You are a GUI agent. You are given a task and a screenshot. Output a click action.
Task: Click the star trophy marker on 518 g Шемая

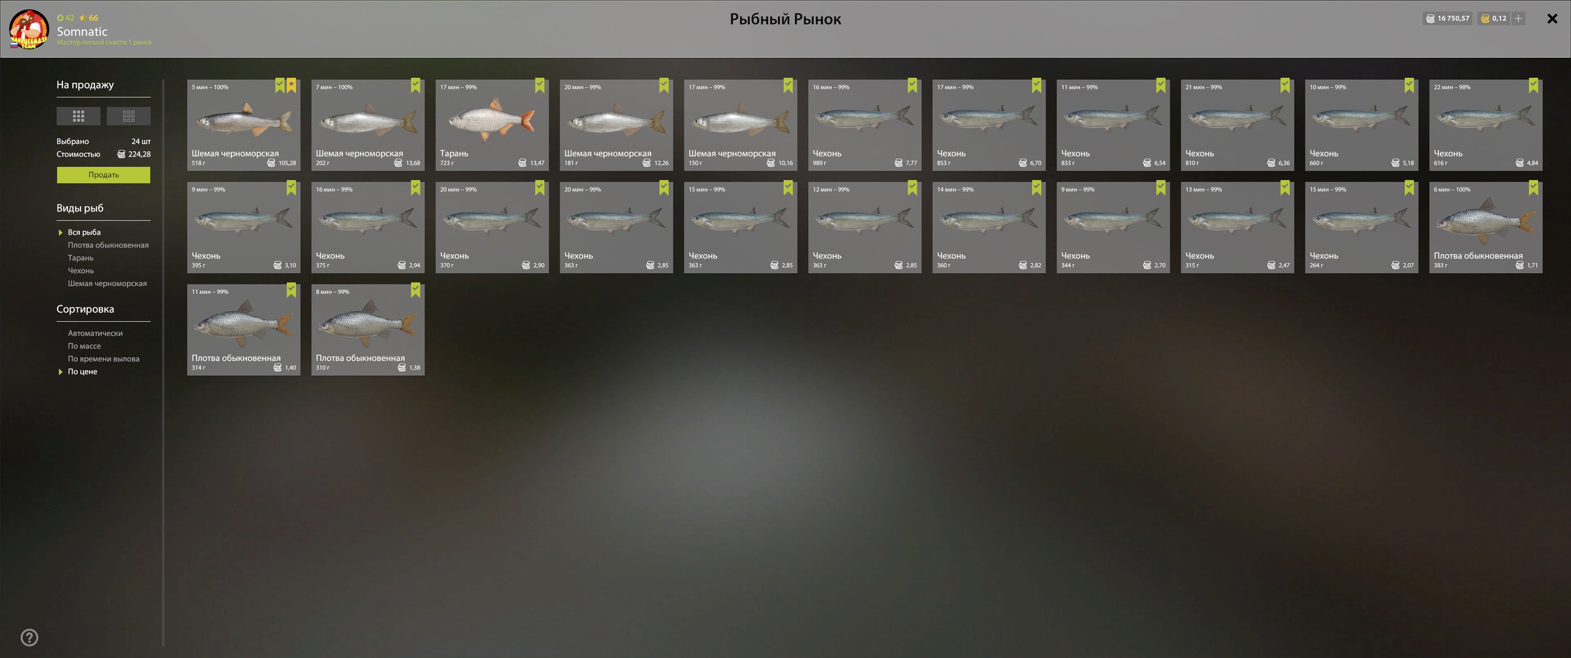pyautogui.click(x=291, y=85)
